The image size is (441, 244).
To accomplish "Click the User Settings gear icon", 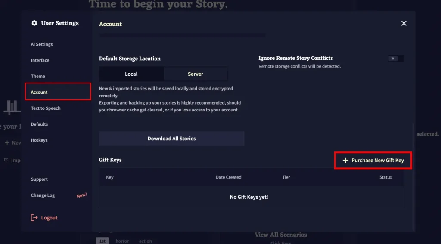I will point(34,23).
